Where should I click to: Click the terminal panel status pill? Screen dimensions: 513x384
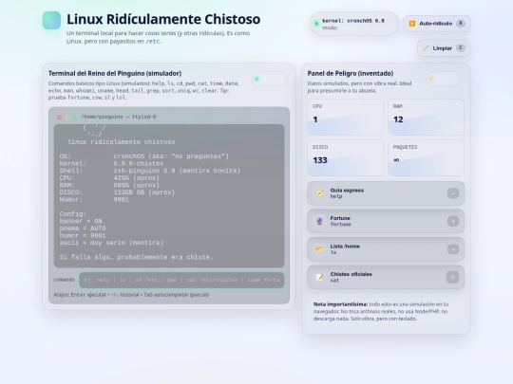269,79
